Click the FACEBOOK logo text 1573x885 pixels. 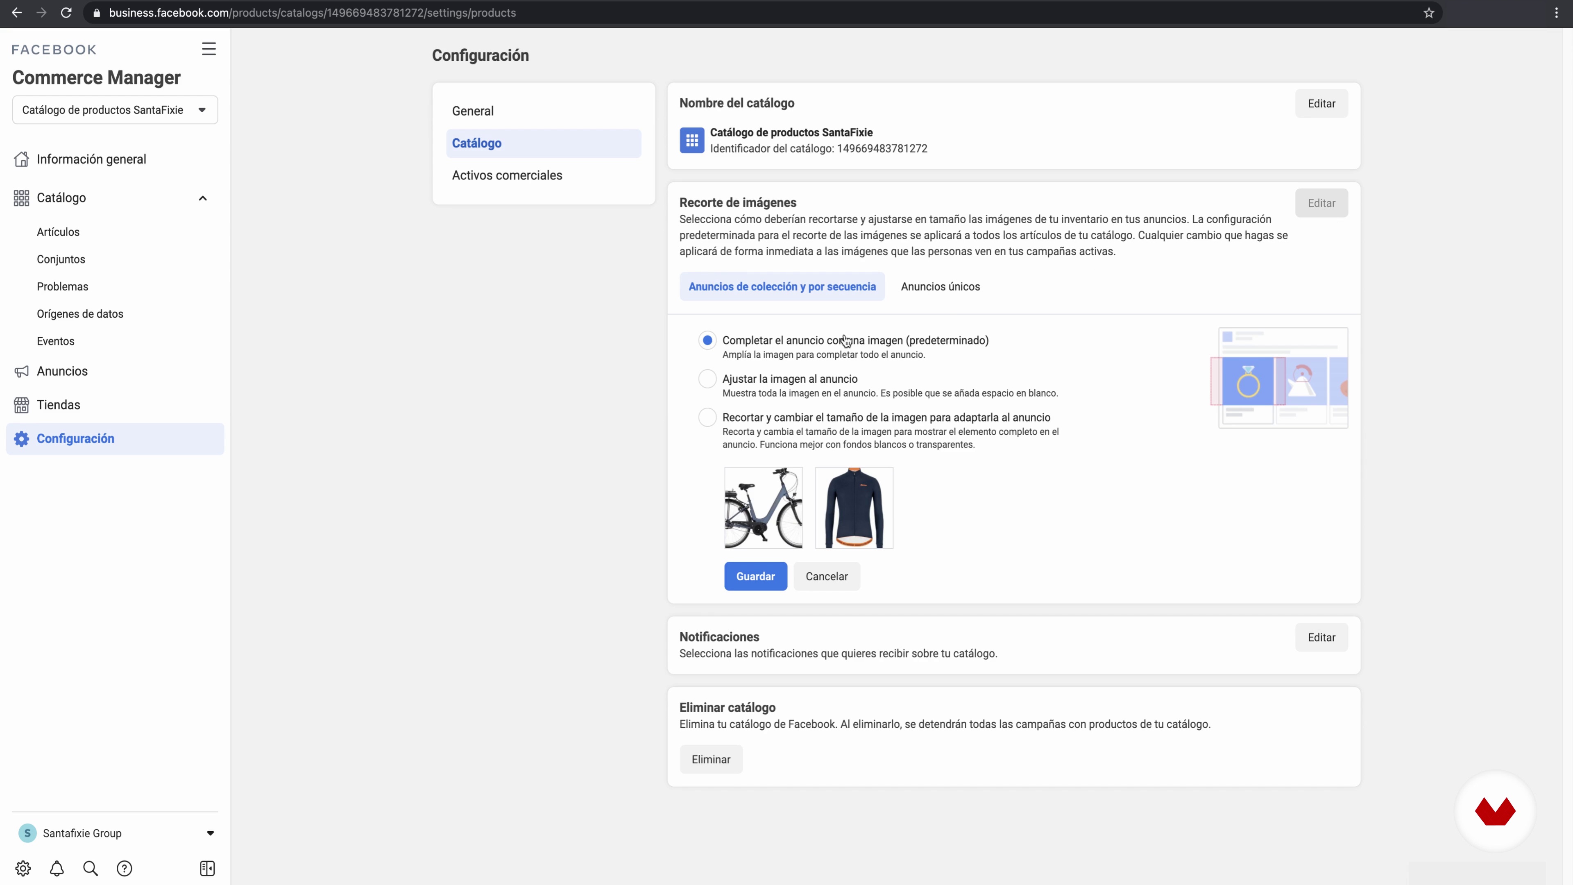54,50
